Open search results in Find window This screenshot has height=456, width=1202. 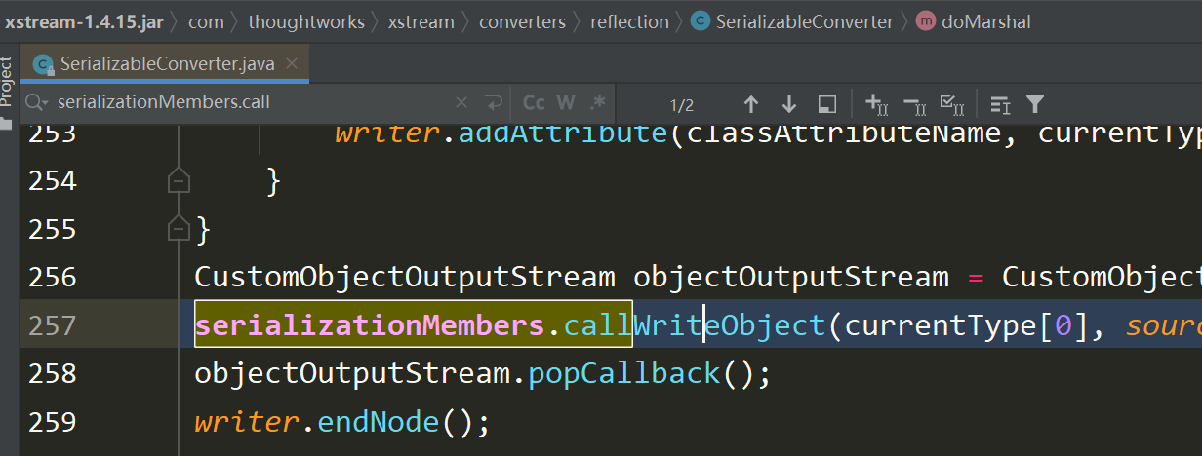pyautogui.click(x=827, y=104)
